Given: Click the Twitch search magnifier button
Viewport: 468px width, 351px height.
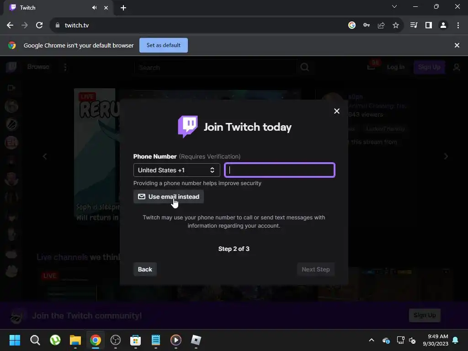Looking at the screenshot, I should 305,67.
